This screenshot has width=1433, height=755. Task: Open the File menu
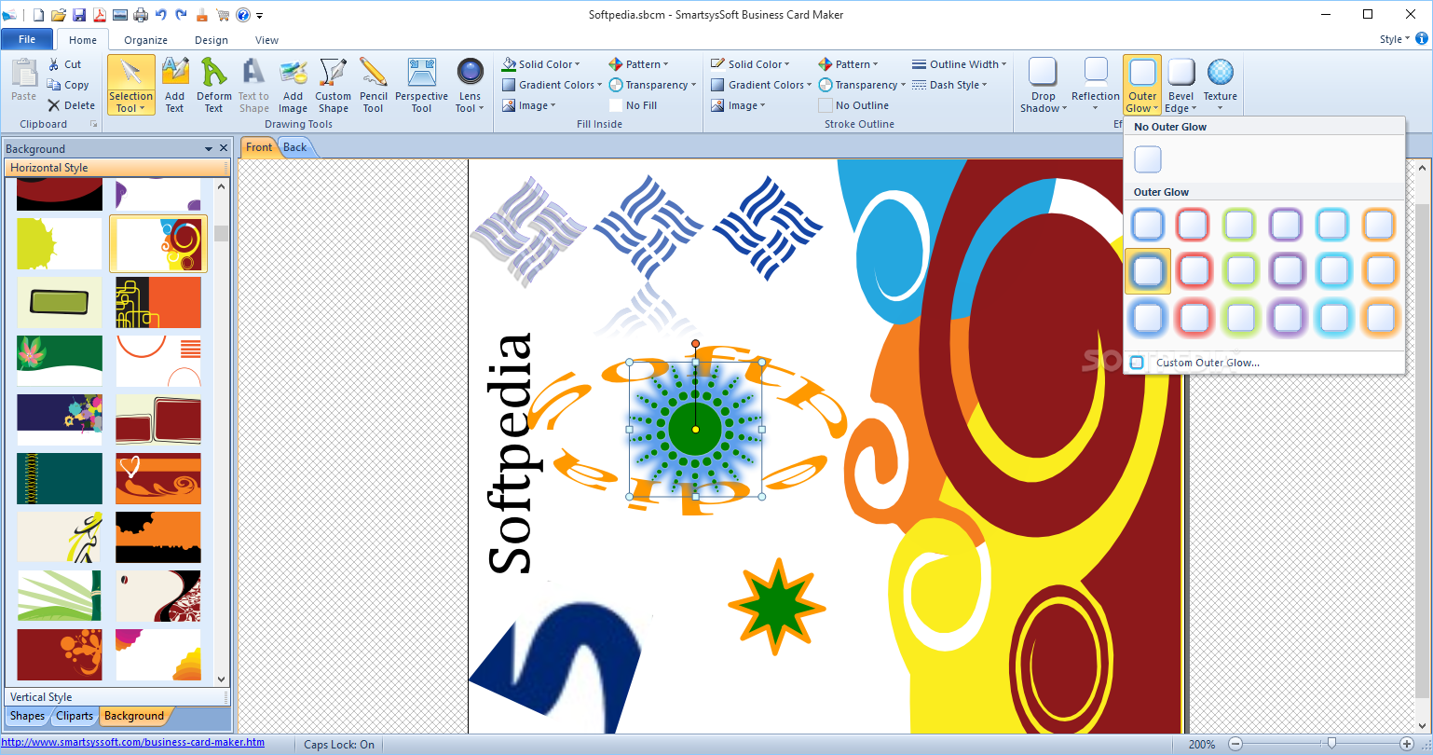pos(27,40)
